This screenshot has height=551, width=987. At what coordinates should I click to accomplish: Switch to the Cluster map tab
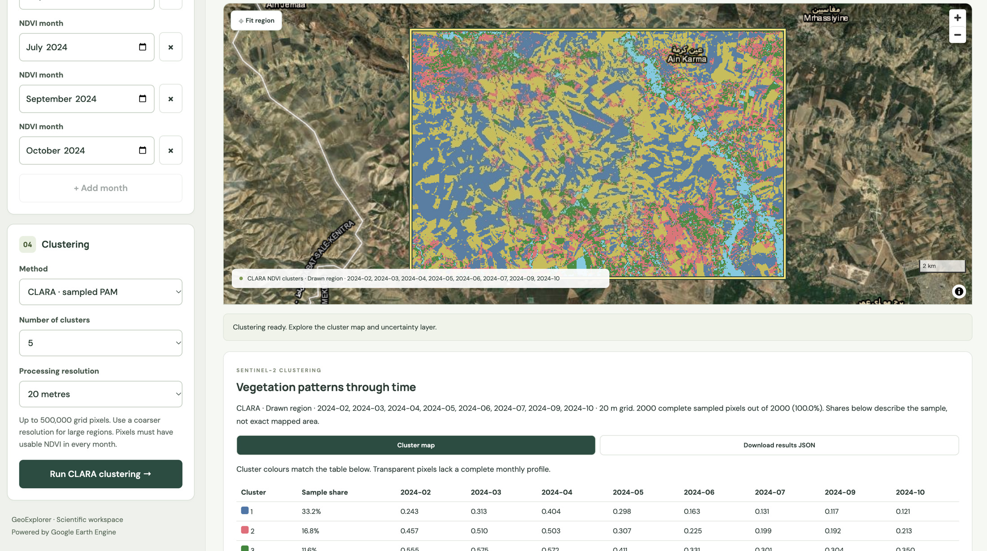tap(416, 445)
